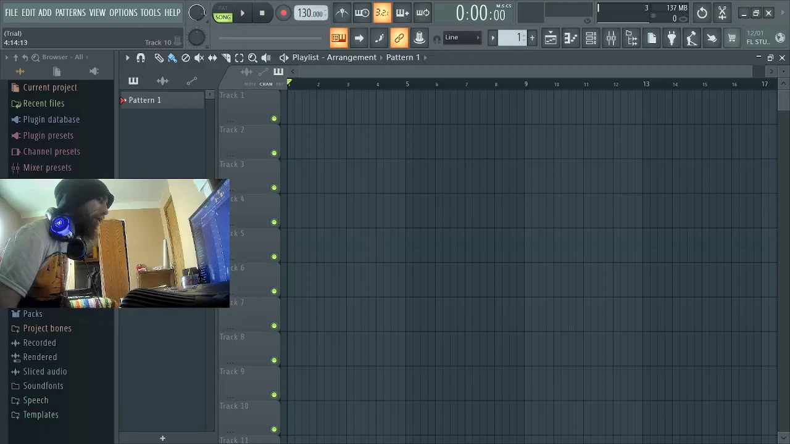Toggle the Playlist snap magnet icon
Viewport: 790px width, 444px height.
[x=141, y=57]
